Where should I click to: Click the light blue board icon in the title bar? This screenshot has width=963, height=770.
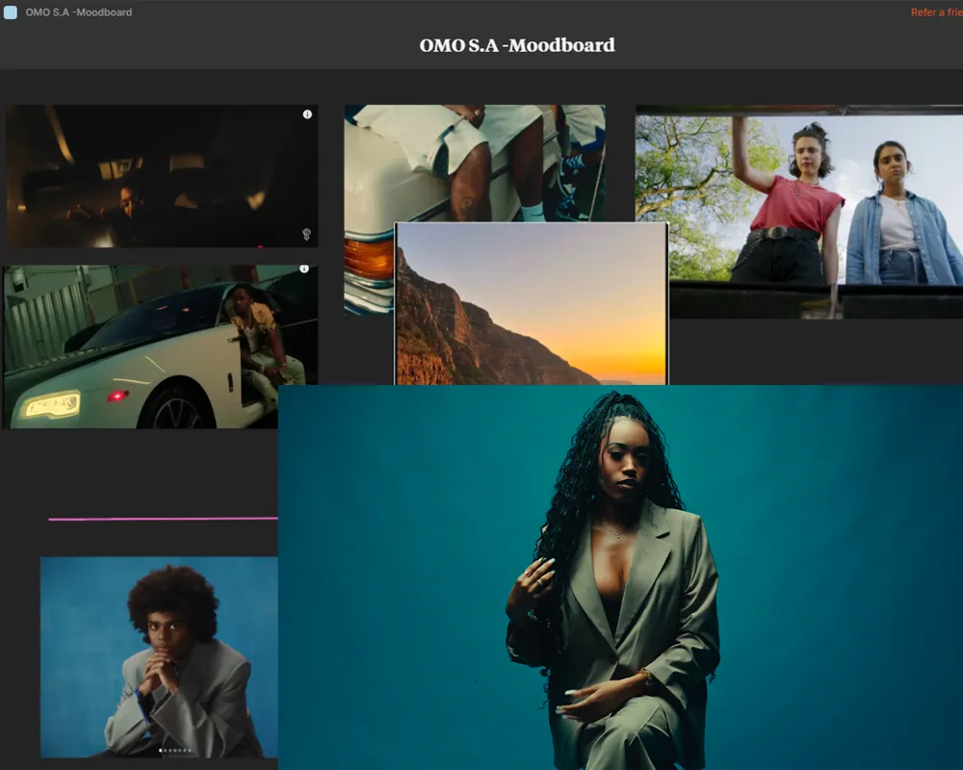11,13
